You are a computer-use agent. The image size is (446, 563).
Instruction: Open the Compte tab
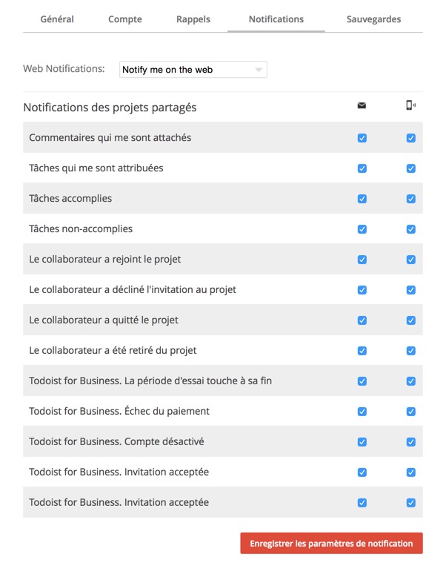click(125, 19)
